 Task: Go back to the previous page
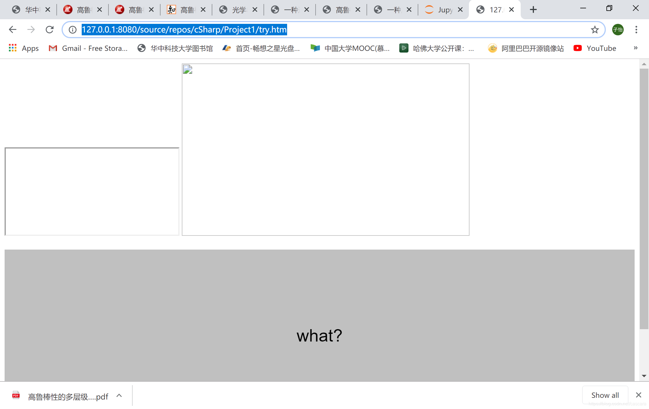coord(13,30)
